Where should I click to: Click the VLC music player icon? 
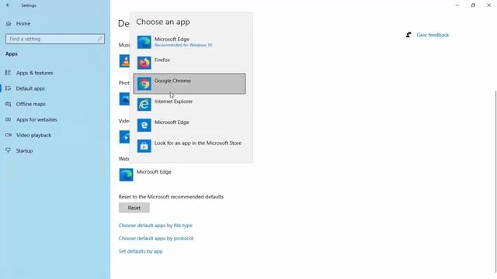click(124, 61)
